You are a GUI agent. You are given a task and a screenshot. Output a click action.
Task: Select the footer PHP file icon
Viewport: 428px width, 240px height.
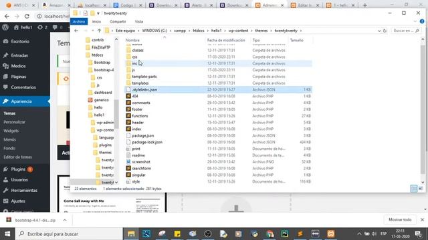coord(128,109)
